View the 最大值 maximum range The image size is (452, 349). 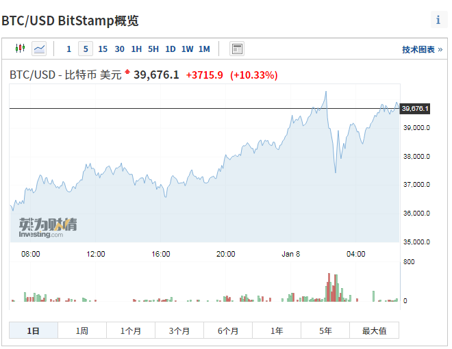coord(374,331)
